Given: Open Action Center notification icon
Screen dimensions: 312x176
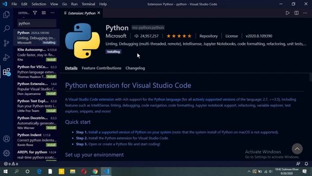Looking at the screenshot, I should click(304, 172).
